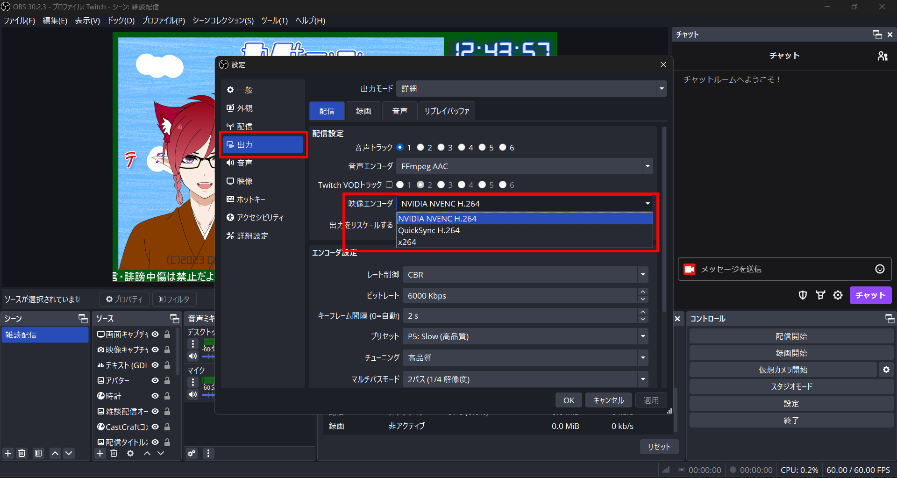Move scene up arrow

55,453
